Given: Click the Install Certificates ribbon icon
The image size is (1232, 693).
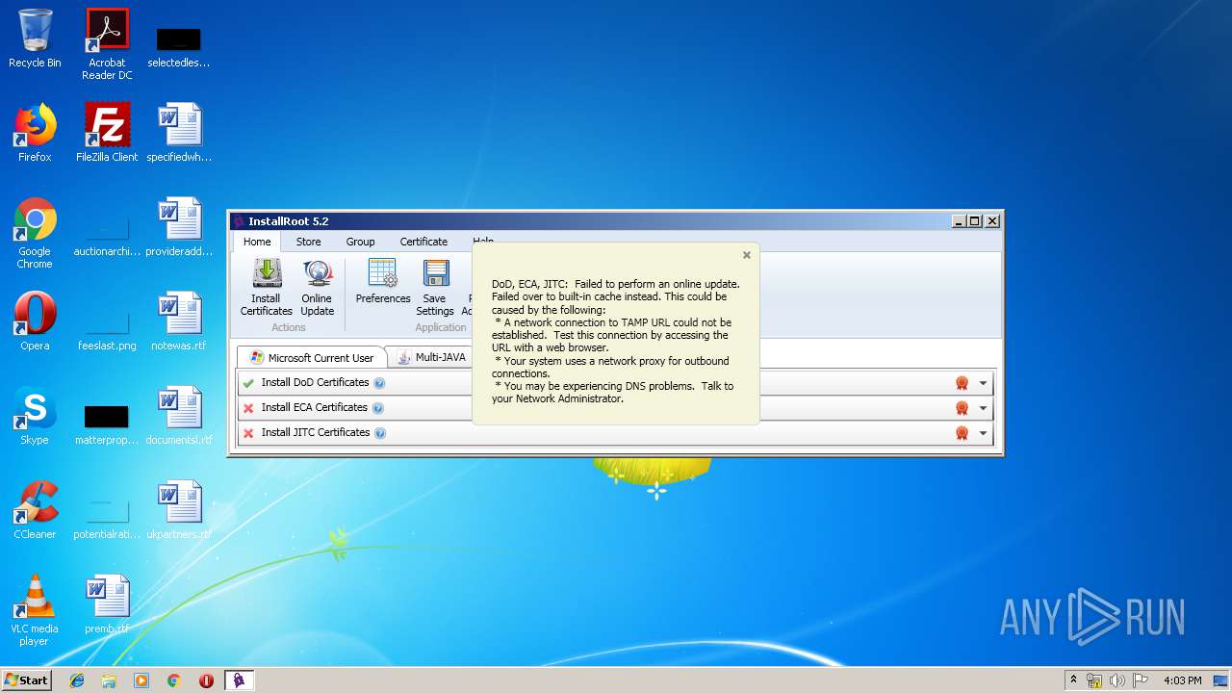Looking at the screenshot, I should [267, 287].
